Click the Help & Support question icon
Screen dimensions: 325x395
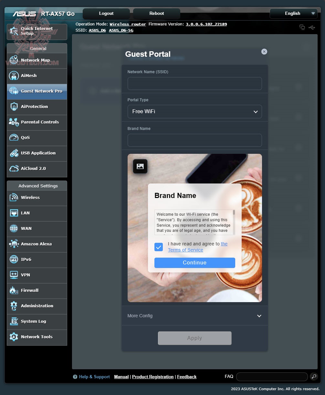click(x=75, y=377)
